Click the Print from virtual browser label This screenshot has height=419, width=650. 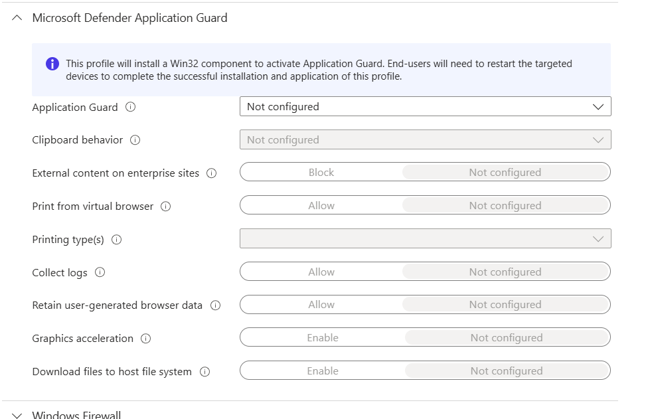93,207
